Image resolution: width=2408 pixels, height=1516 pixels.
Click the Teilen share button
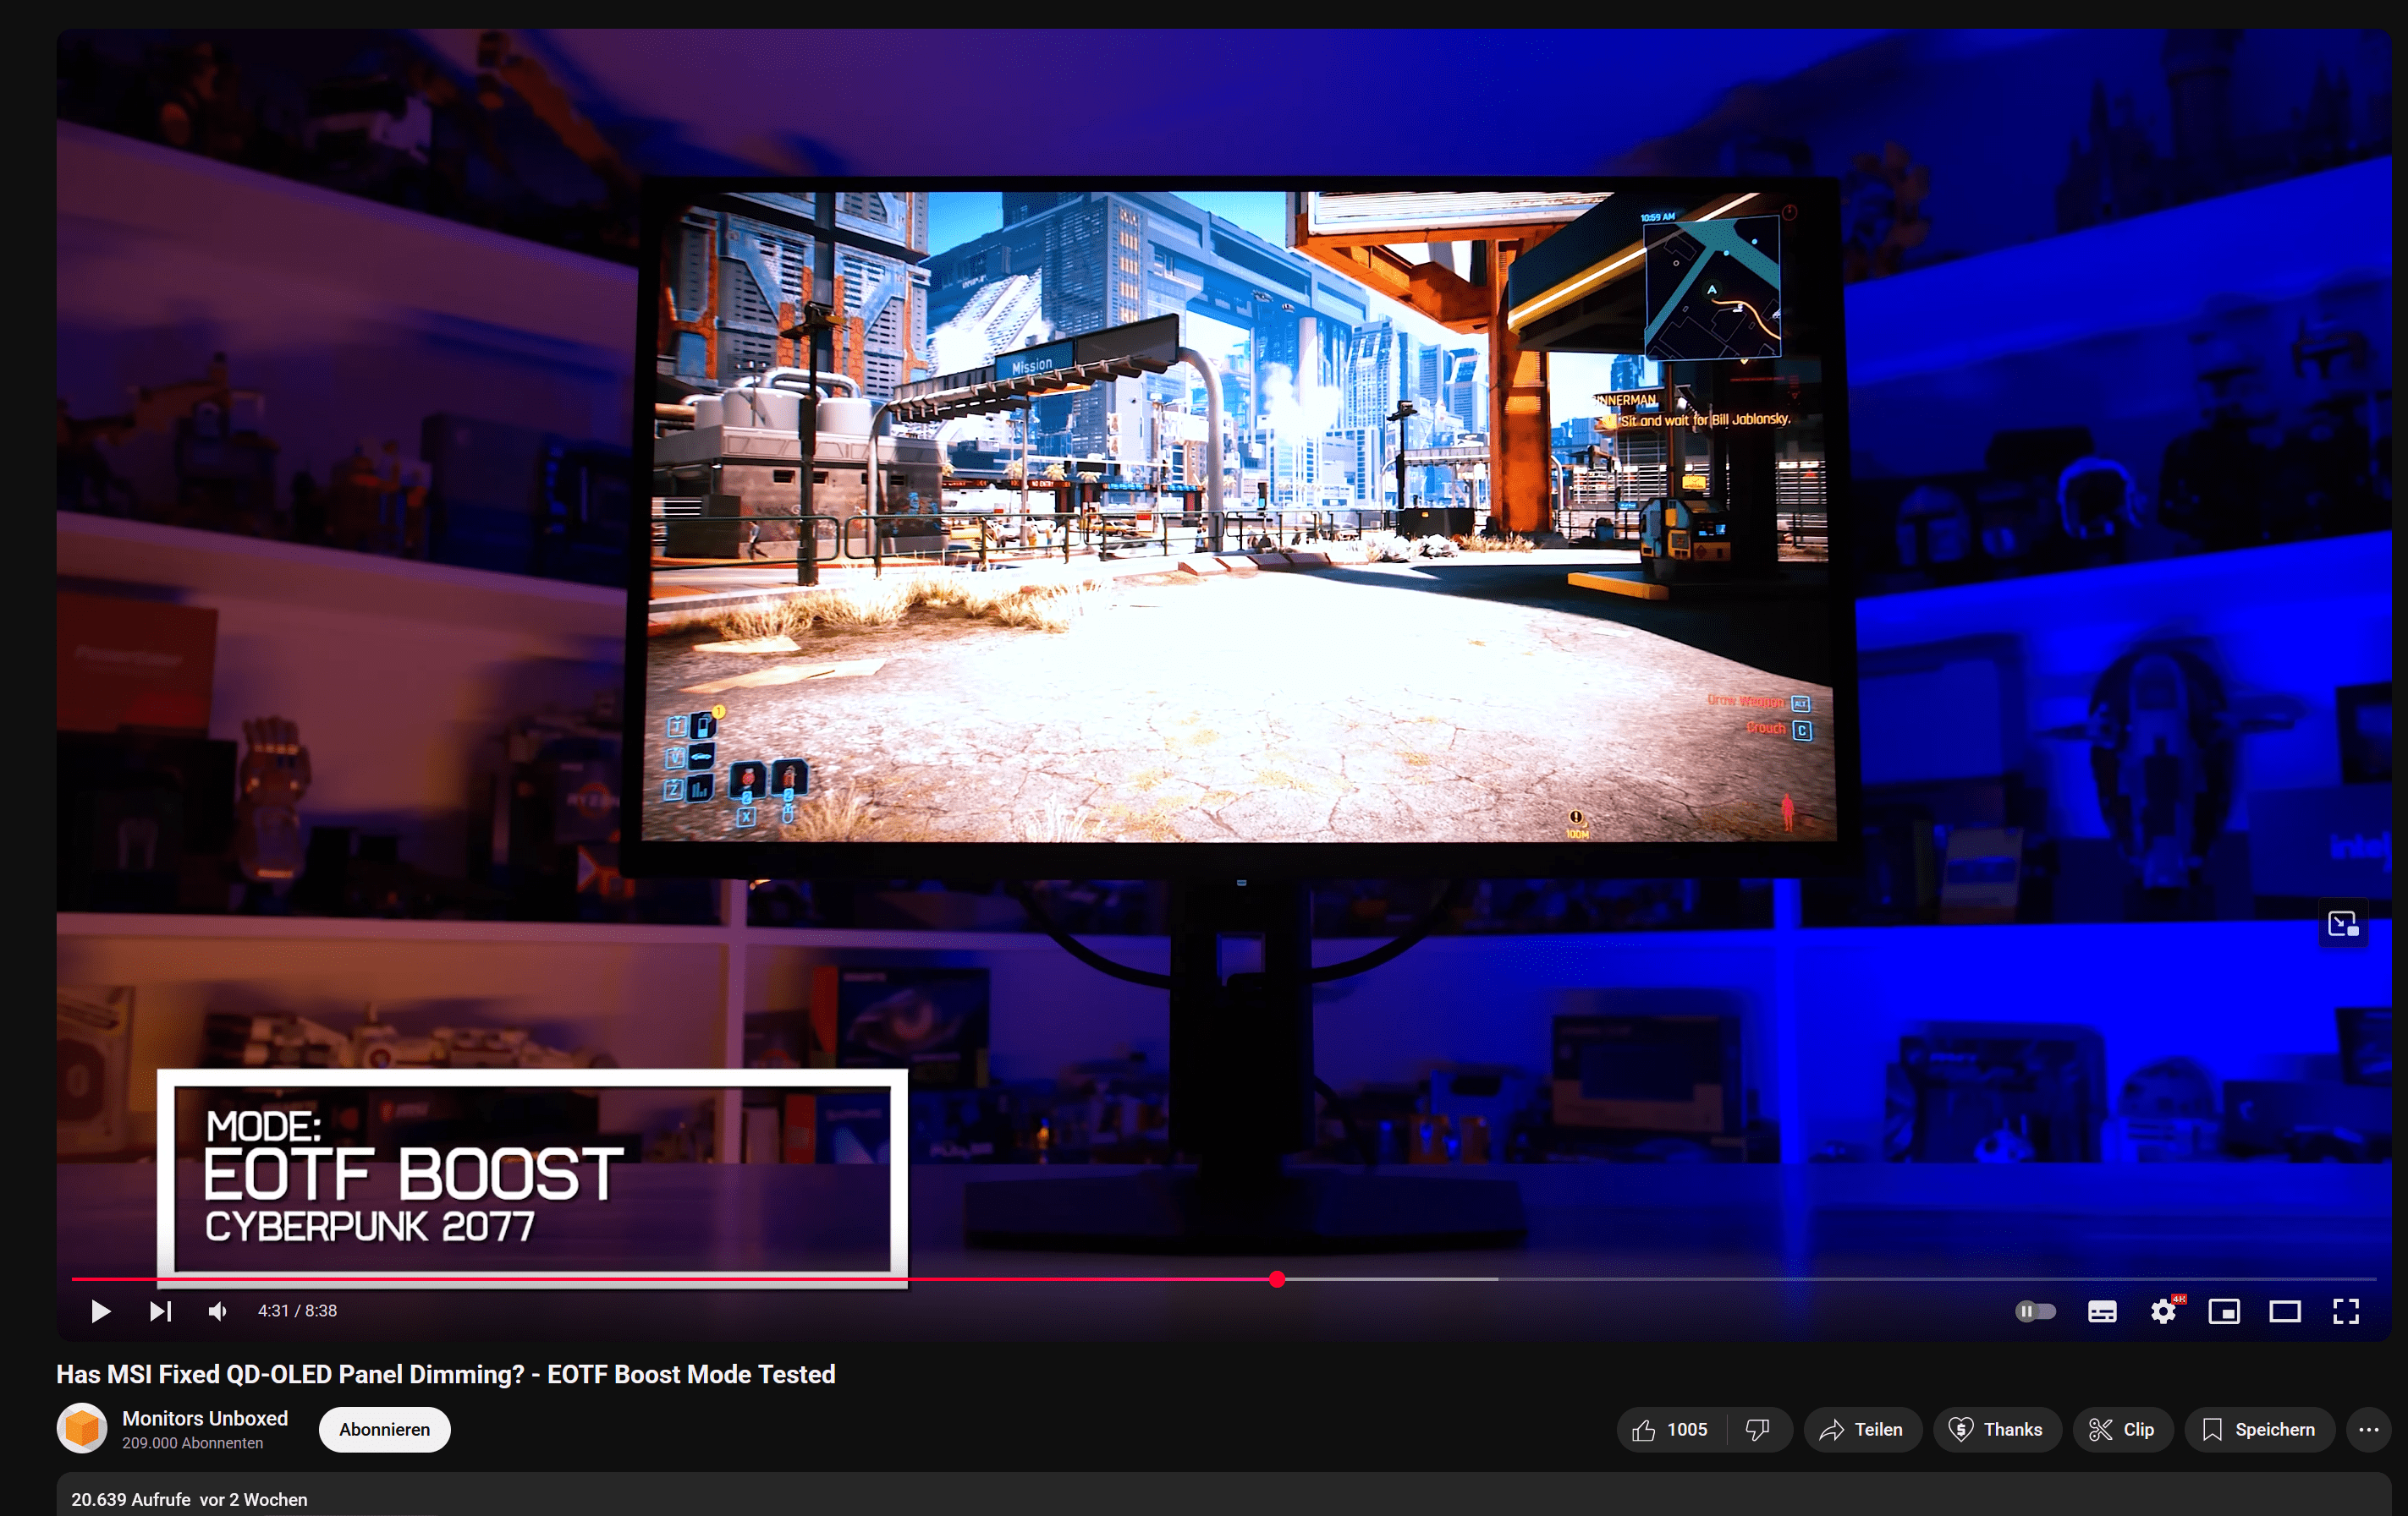pyautogui.click(x=1861, y=1429)
